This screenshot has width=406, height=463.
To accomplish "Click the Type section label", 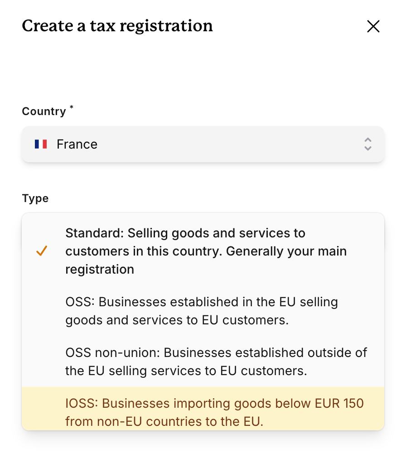I will pyautogui.click(x=35, y=198).
